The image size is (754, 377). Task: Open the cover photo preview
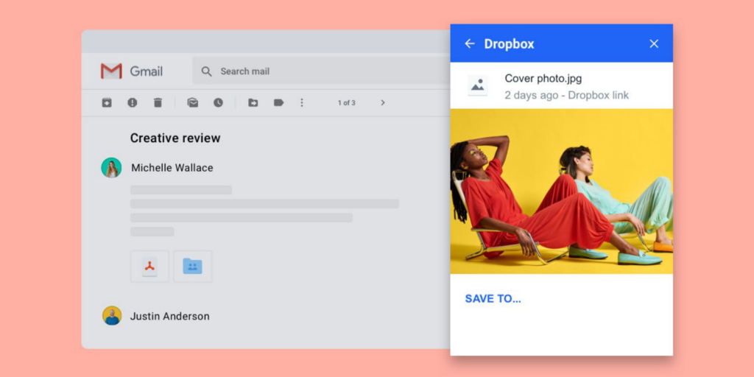pyautogui.click(x=562, y=191)
